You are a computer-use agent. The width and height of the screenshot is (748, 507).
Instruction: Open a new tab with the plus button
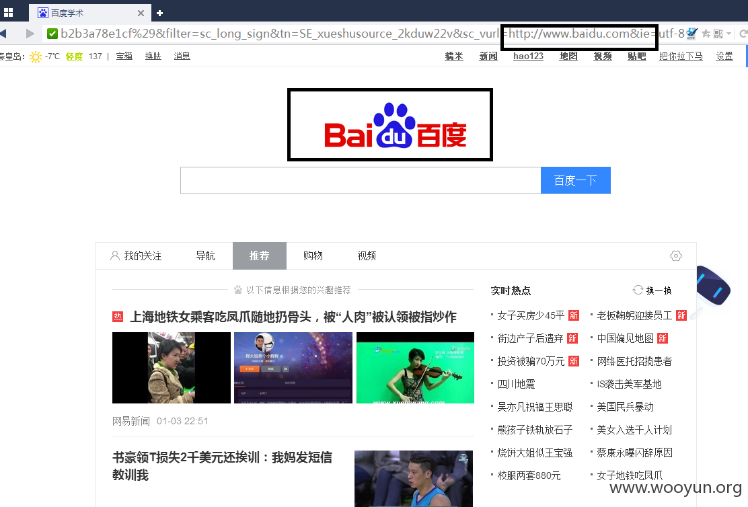pos(160,13)
